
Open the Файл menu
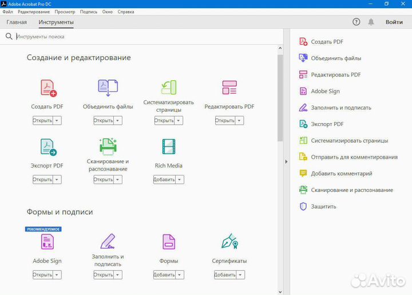7,12
